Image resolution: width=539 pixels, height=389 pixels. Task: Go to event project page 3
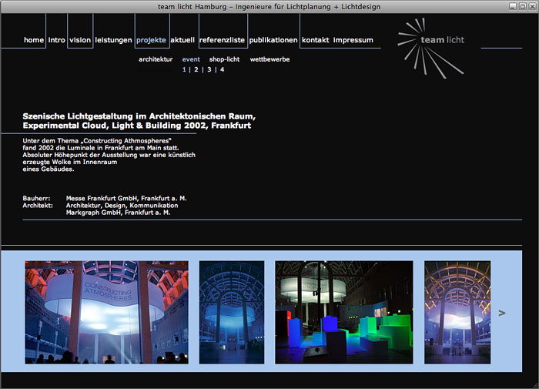209,69
